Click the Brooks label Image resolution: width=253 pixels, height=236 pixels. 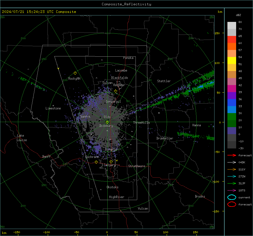pos(200,196)
